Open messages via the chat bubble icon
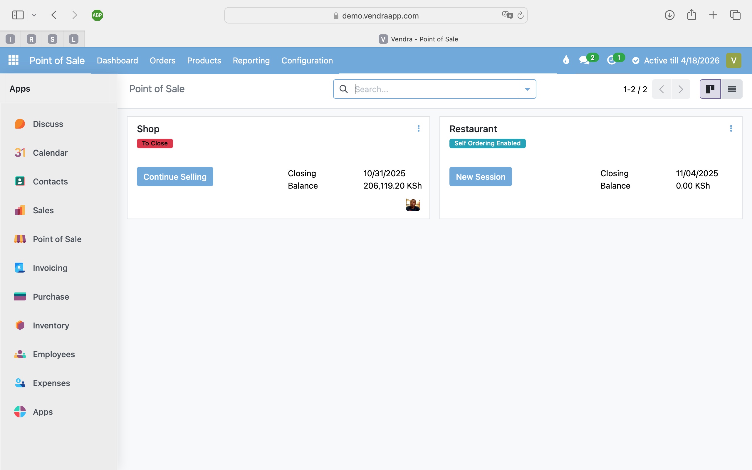Screen dimensions: 752x470 coord(585,60)
